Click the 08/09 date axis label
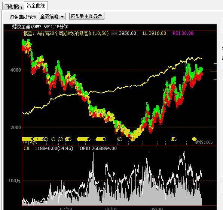 click(156, 208)
